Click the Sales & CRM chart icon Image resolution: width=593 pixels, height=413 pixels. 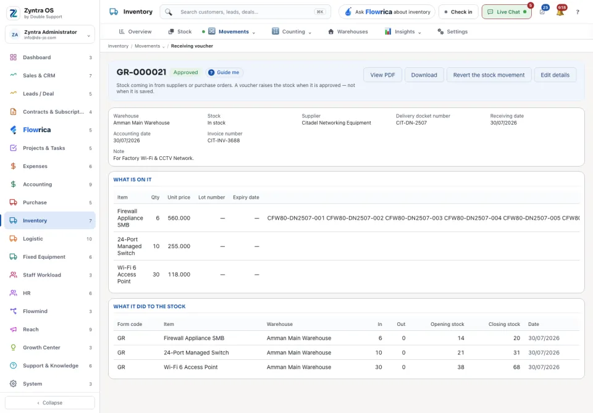click(x=13, y=75)
